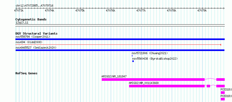Click the lower PCED1B gene block

pos(223,99)
